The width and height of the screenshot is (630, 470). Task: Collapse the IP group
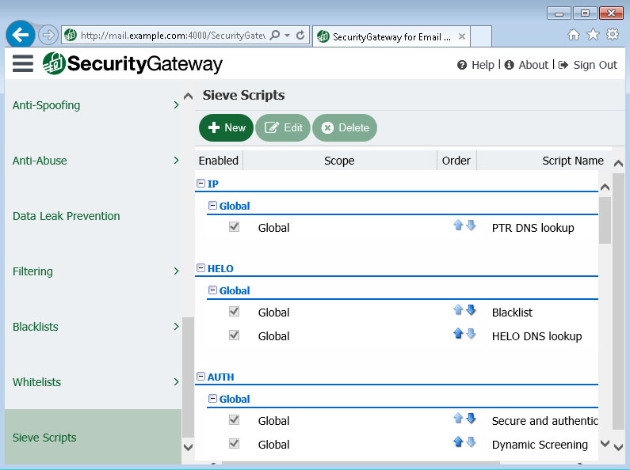pos(201,184)
